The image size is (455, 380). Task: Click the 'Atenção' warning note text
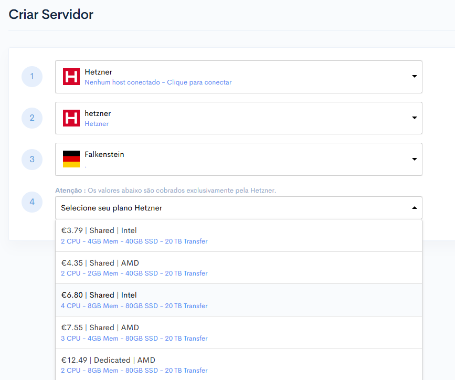[x=166, y=191]
